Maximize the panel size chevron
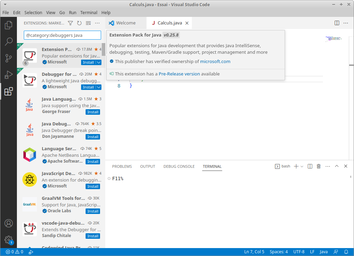The image size is (354, 256). (x=337, y=166)
